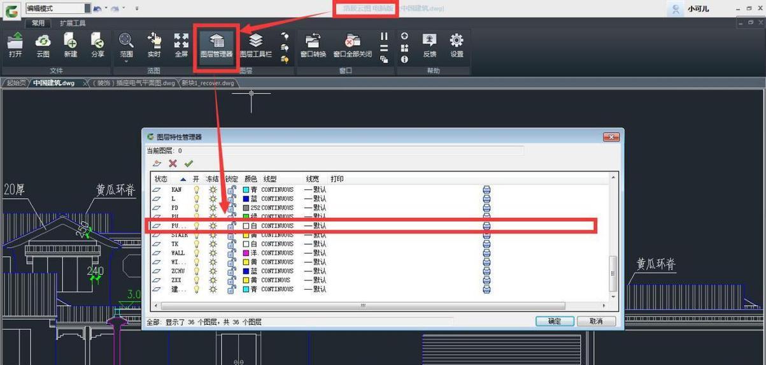
Task: Click the sort arrow in name column header
Action: coord(183,180)
